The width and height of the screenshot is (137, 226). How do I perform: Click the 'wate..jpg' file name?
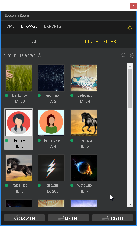[85, 185]
